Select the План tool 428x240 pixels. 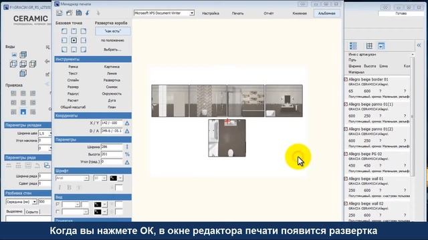click(112, 107)
